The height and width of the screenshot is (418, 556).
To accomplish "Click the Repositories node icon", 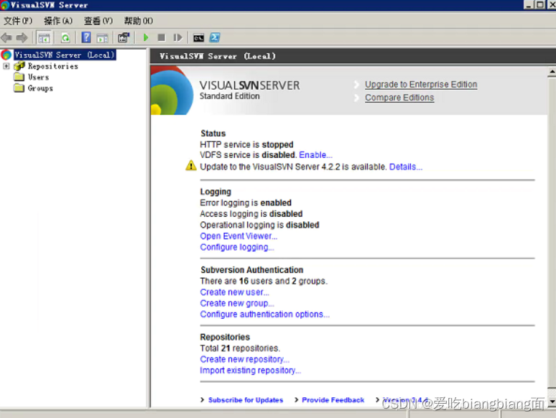I will pos(19,66).
